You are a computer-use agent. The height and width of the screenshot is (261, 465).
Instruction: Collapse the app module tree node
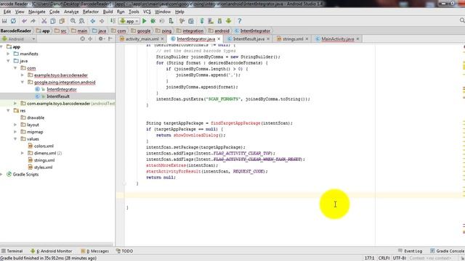pos(1,46)
